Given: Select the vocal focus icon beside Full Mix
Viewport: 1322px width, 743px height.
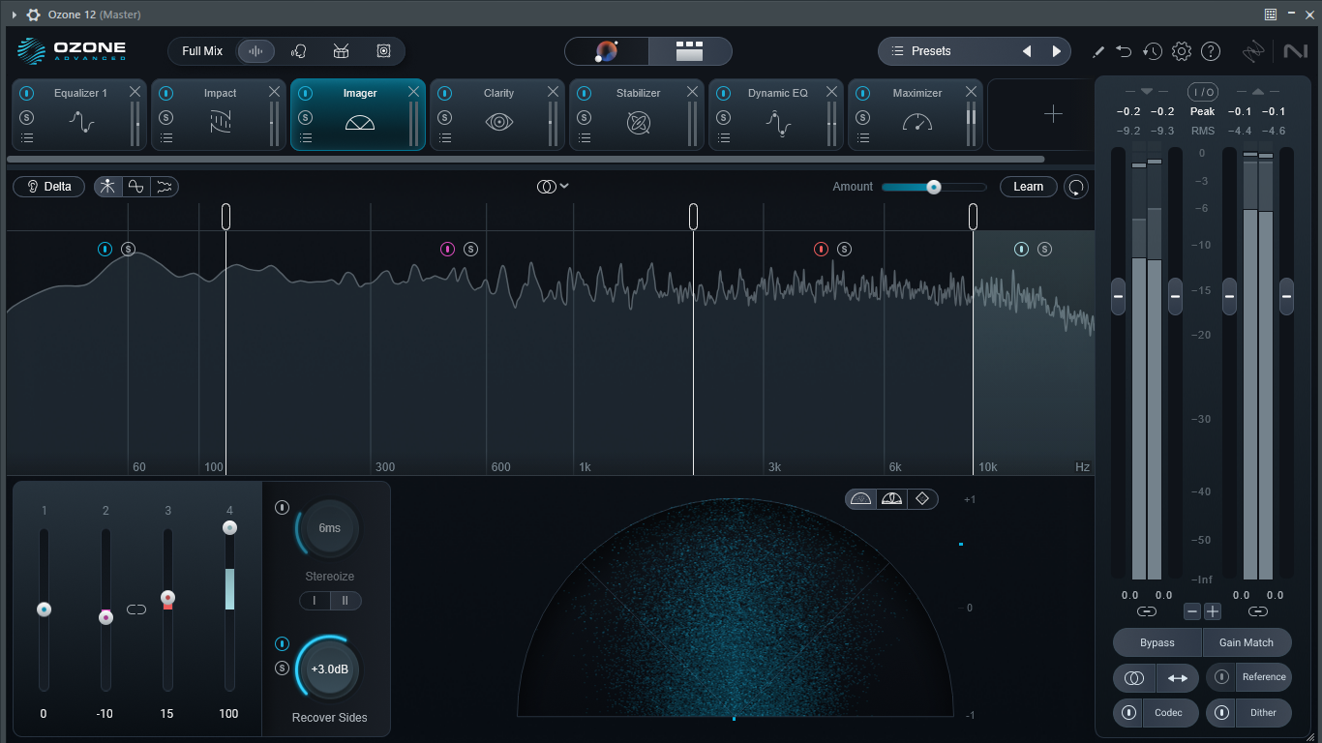Looking at the screenshot, I should [x=298, y=51].
